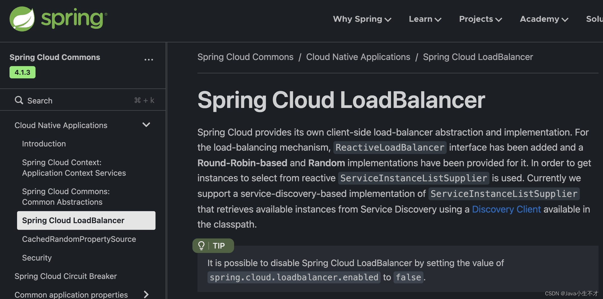Open the three-dots menu beside Spring Cloud Commons
The height and width of the screenshot is (299, 603).
[x=149, y=59]
